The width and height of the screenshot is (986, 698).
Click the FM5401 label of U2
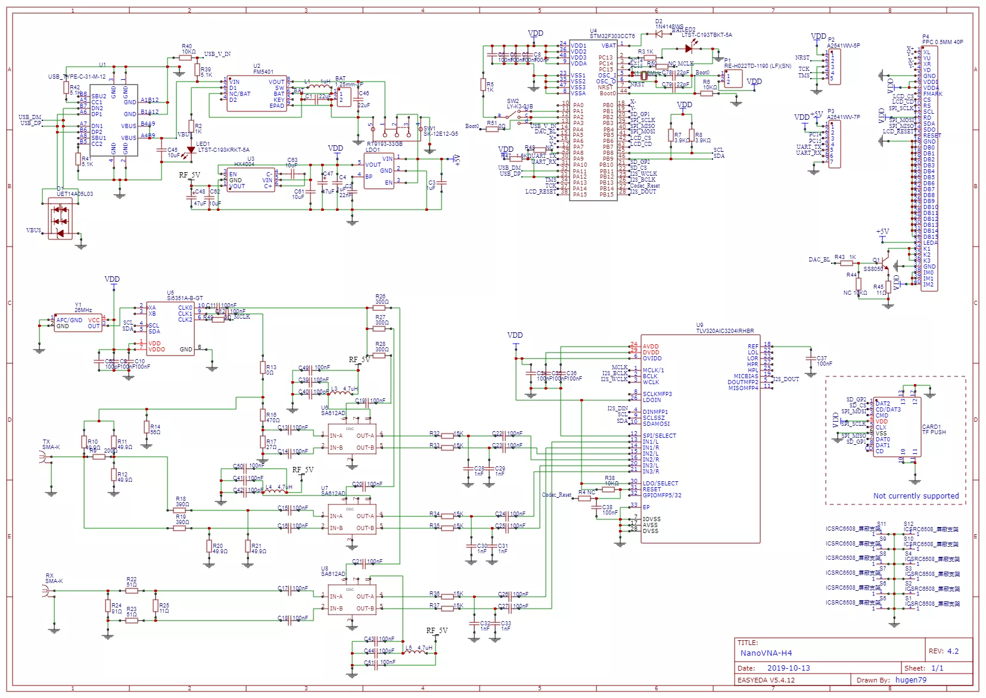coord(263,71)
